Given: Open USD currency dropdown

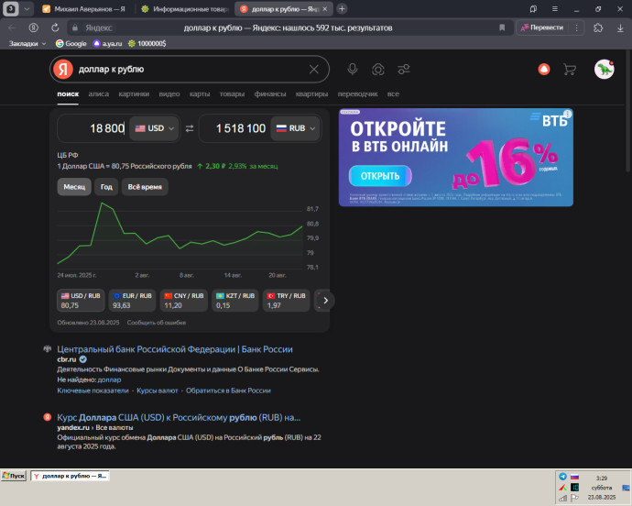Looking at the screenshot, I should (x=154, y=128).
